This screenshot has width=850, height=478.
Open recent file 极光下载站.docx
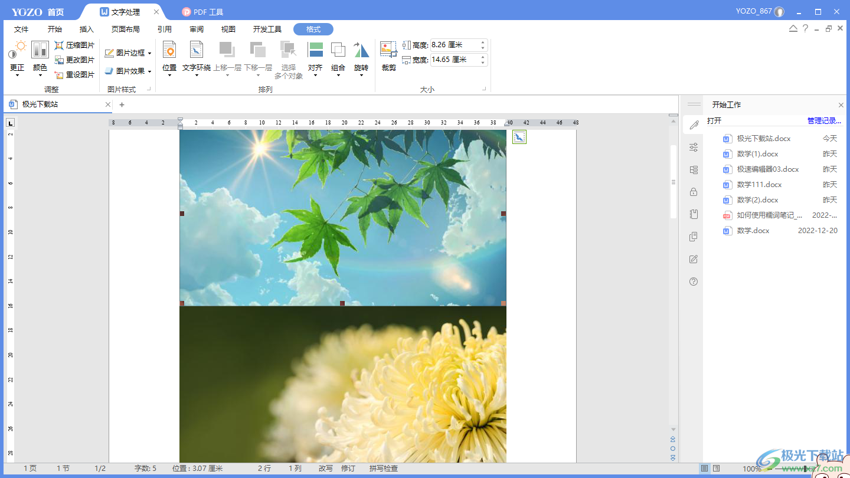[779, 138]
